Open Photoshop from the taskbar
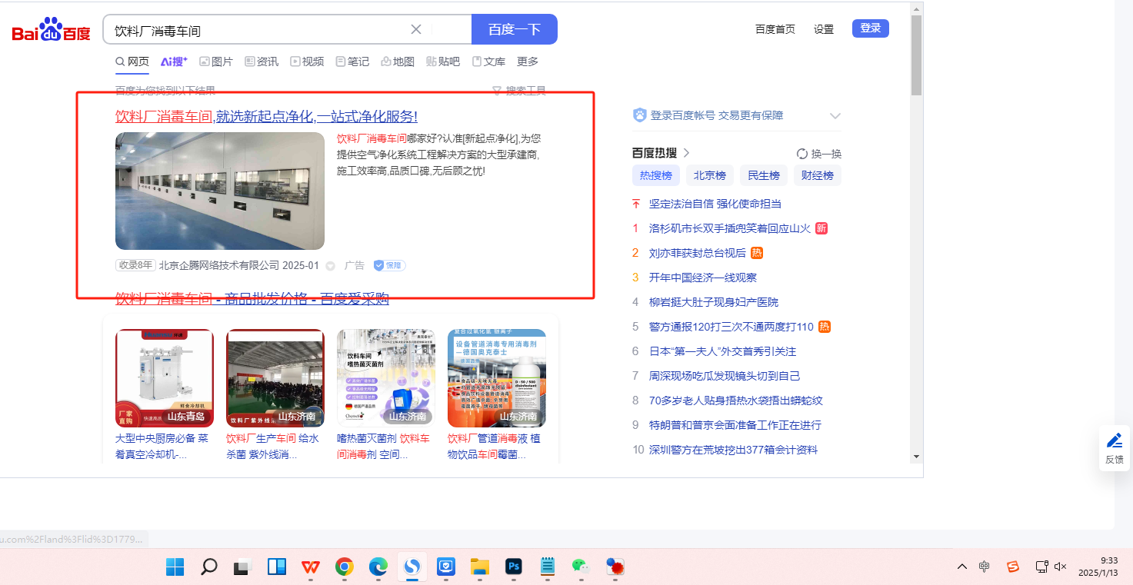The height and width of the screenshot is (585, 1133). [x=514, y=567]
